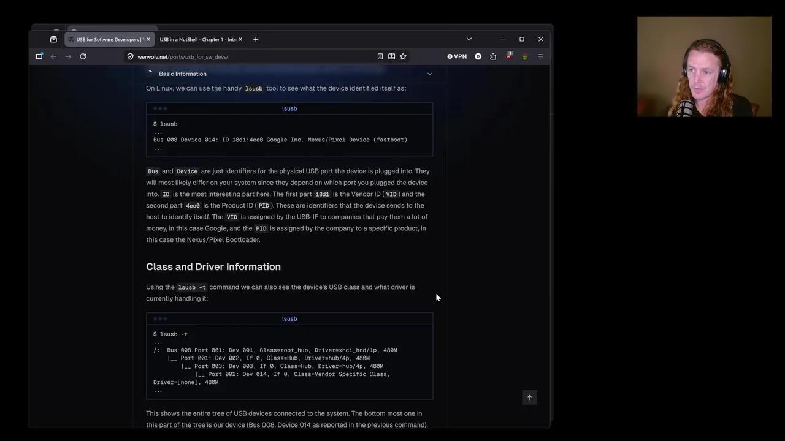Open the extensions puzzle-piece menu
The height and width of the screenshot is (441, 785).
pos(493,56)
